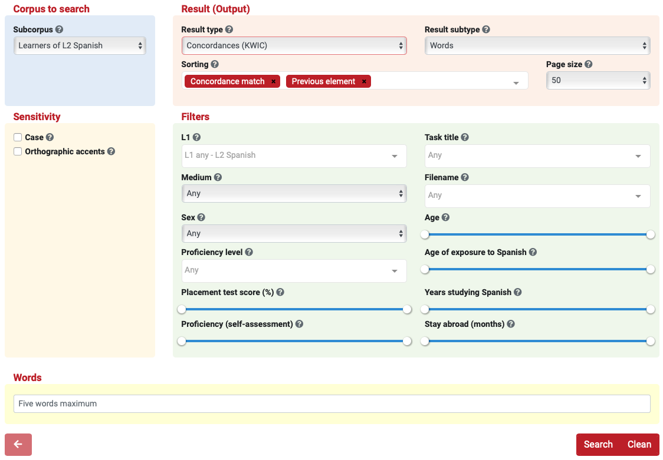The height and width of the screenshot is (460, 663).
Task: Open the Sorting help icon
Action: [x=215, y=64]
